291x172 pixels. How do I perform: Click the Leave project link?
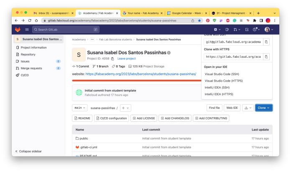127,59
